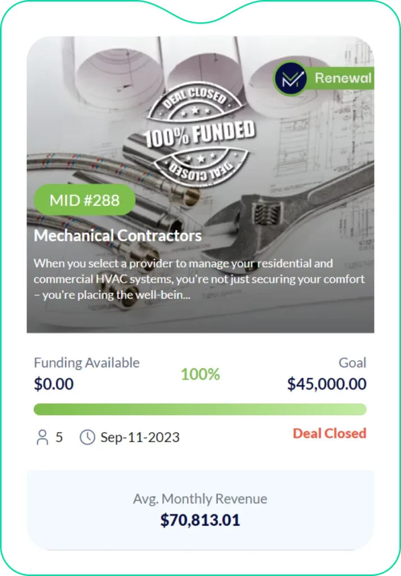
Task: Click the $70,813.01 revenue figure
Action: (200, 520)
